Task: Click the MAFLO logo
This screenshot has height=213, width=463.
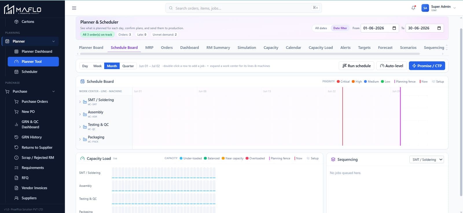Action: (23, 9)
